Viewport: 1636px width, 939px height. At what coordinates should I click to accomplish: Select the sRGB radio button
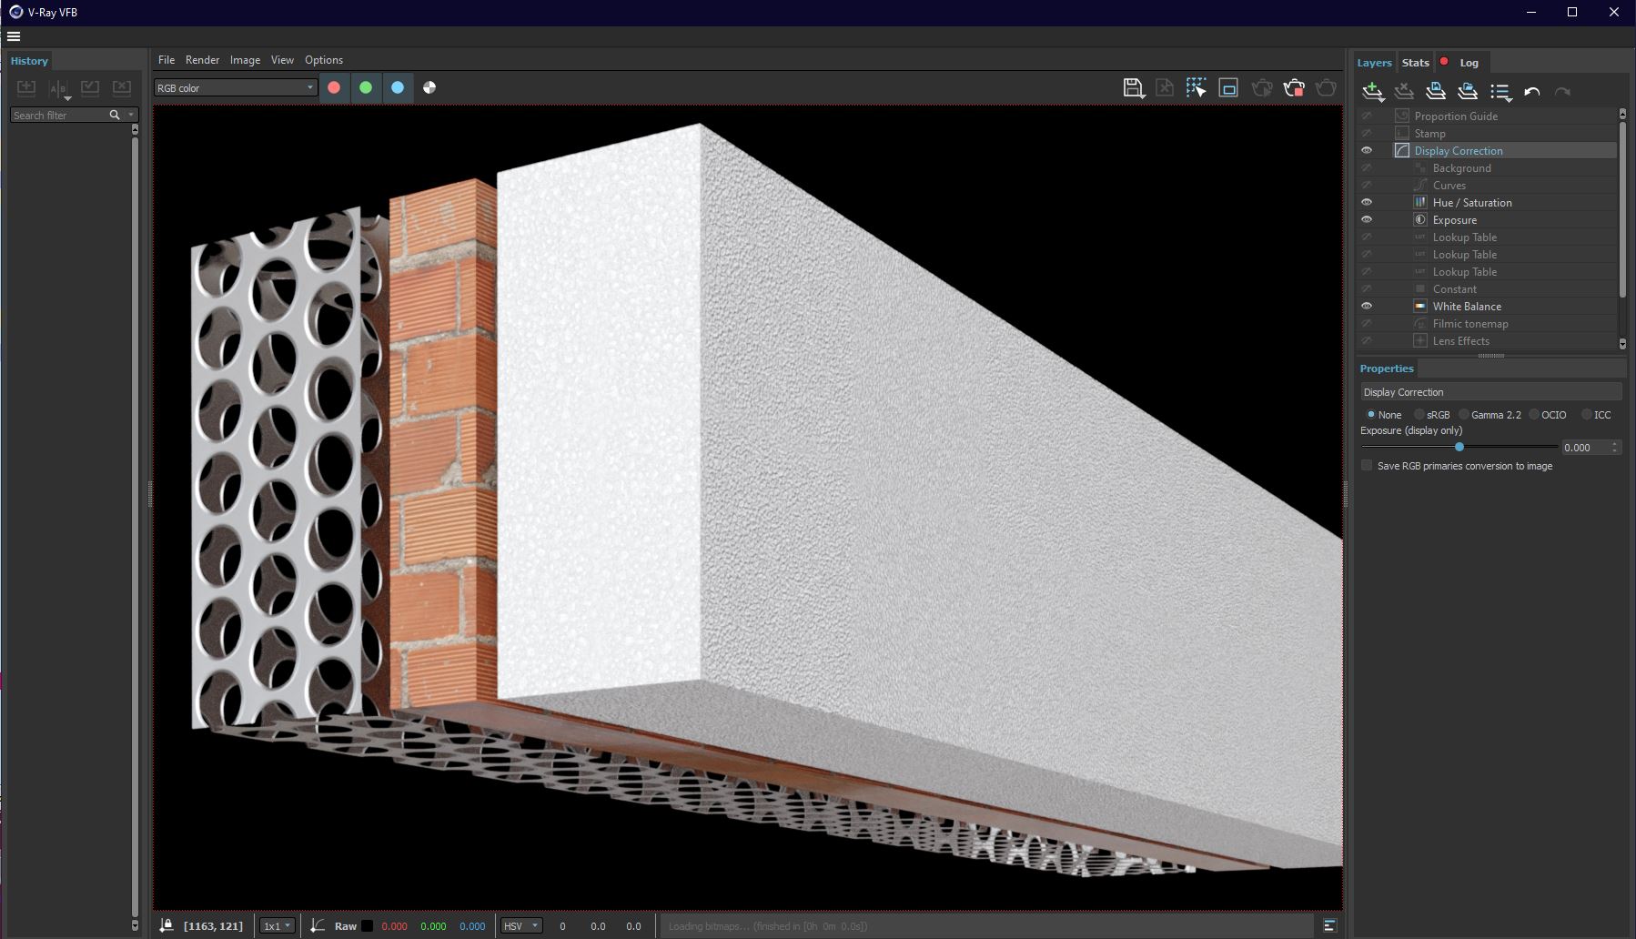tap(1419, 415)
